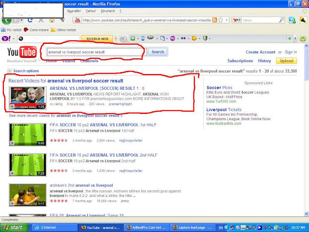Open the dropdown beside the shield icon

click(209, 39)
